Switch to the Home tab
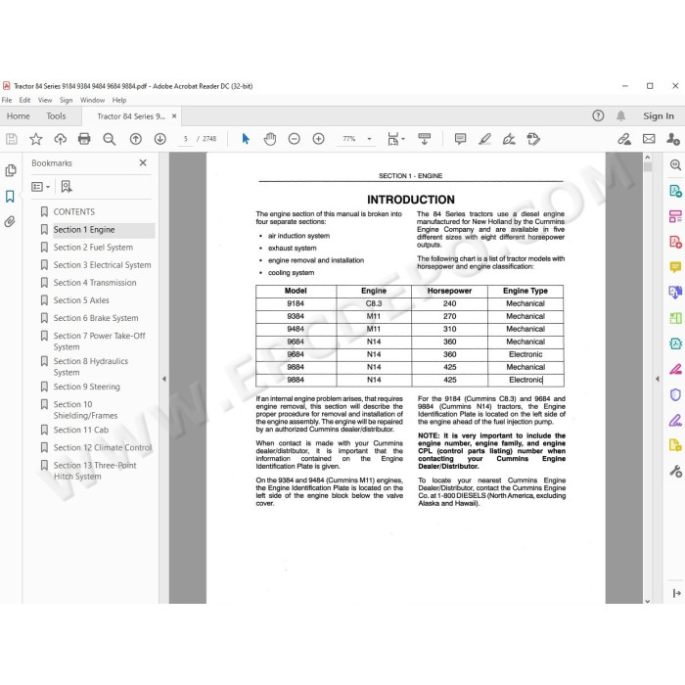Viewport: 685px width, 685px height. pos(19,115)
